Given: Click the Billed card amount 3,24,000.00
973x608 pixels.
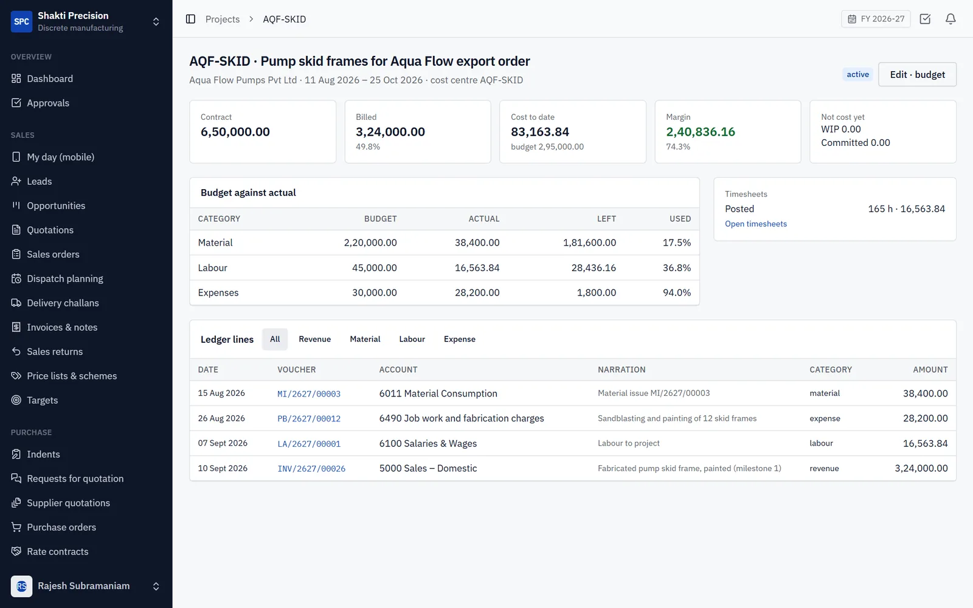Looking at the screenshot, I should (390, 132).
